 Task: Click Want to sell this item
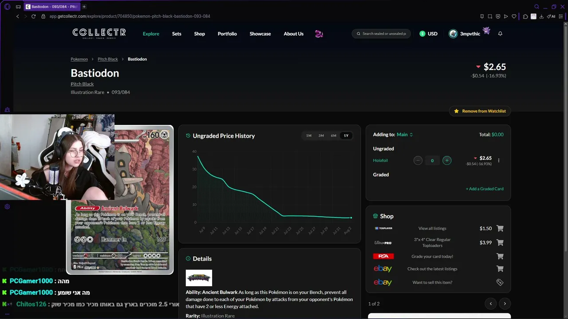[x=432, y=282]
